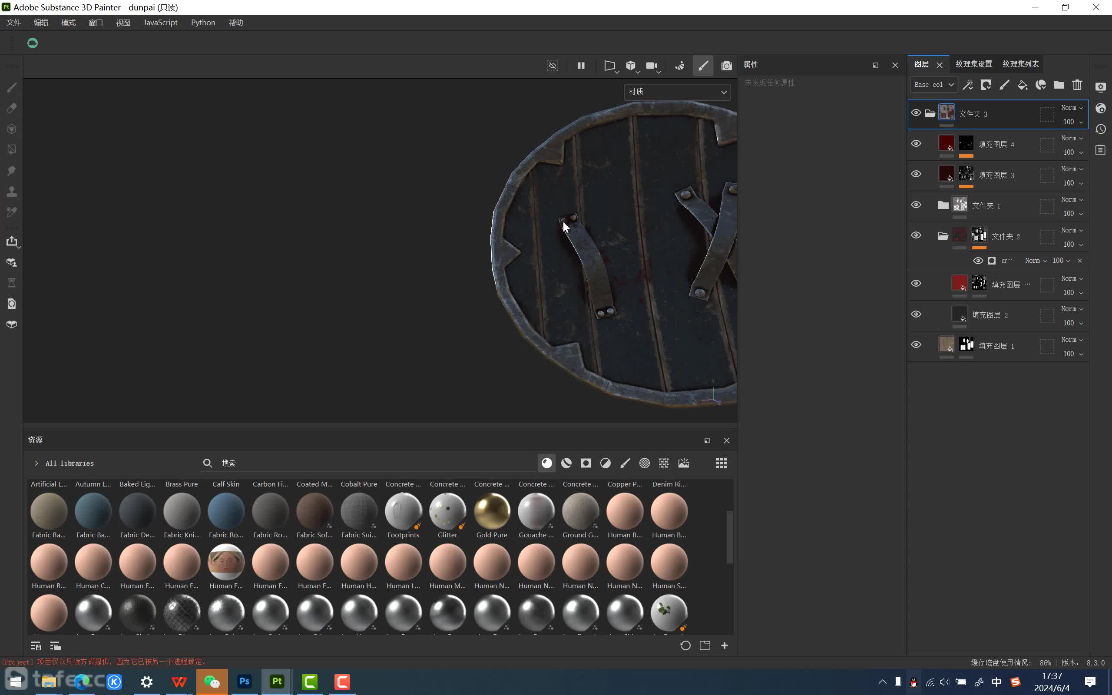This screenshot has width=1112, height=695.
Task: Hide the 填充图层 2 layer
Action: pyautogui.click(x=916, y=314)
